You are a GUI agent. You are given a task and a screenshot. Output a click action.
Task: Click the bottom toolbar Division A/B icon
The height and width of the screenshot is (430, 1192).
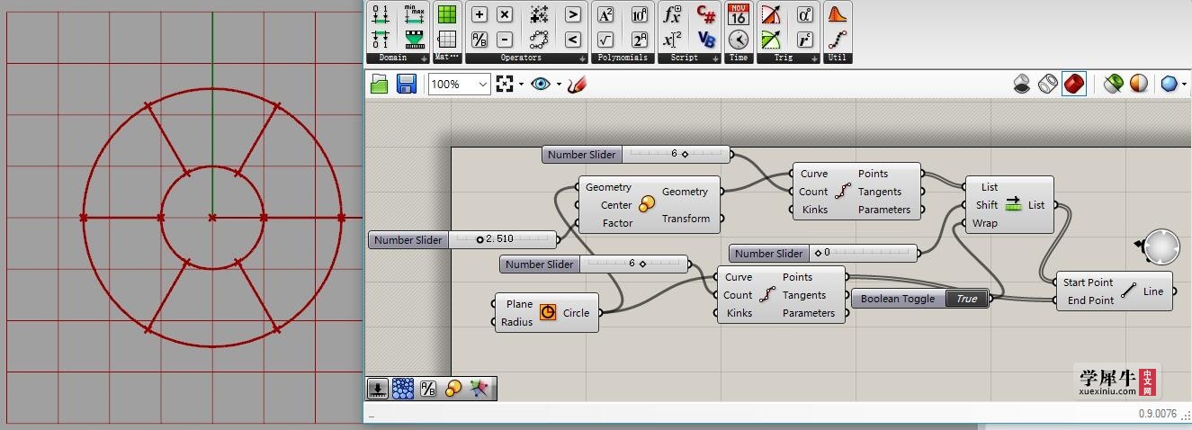click(428, 389)
